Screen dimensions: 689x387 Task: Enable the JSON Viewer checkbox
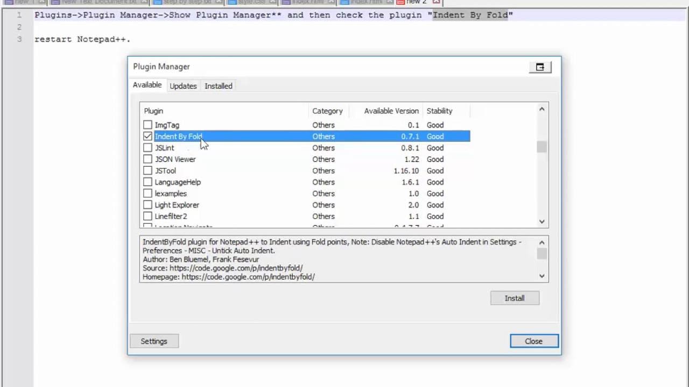click(x=147, y=159)
